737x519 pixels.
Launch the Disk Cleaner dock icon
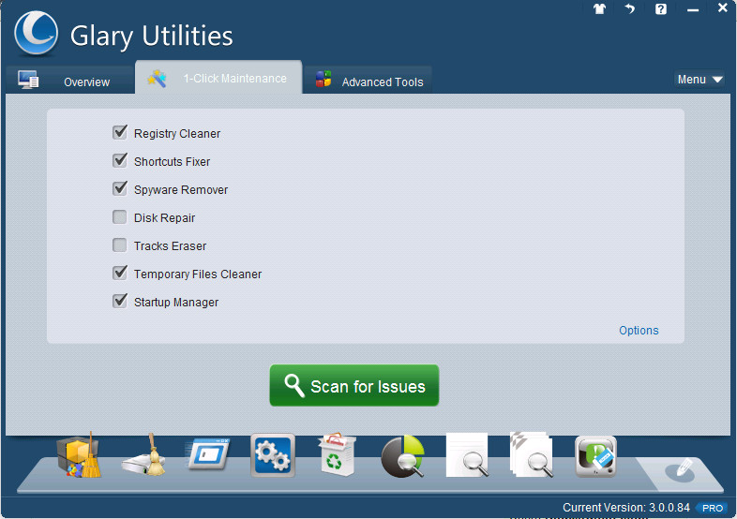coord(143,455)
